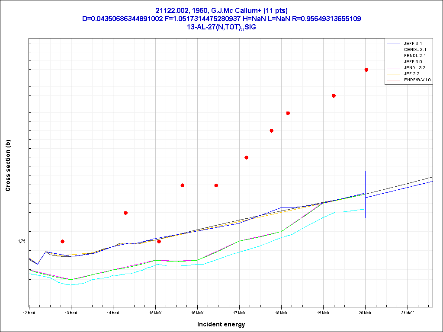Viewport: 443px width, 332px height.
Task: Click the "Cross section (b)" axis title
Action: tap(8, 166)
